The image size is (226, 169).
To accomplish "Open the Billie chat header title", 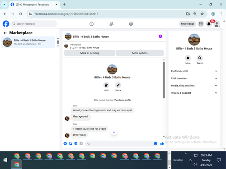I will click(x=91, y=37).
